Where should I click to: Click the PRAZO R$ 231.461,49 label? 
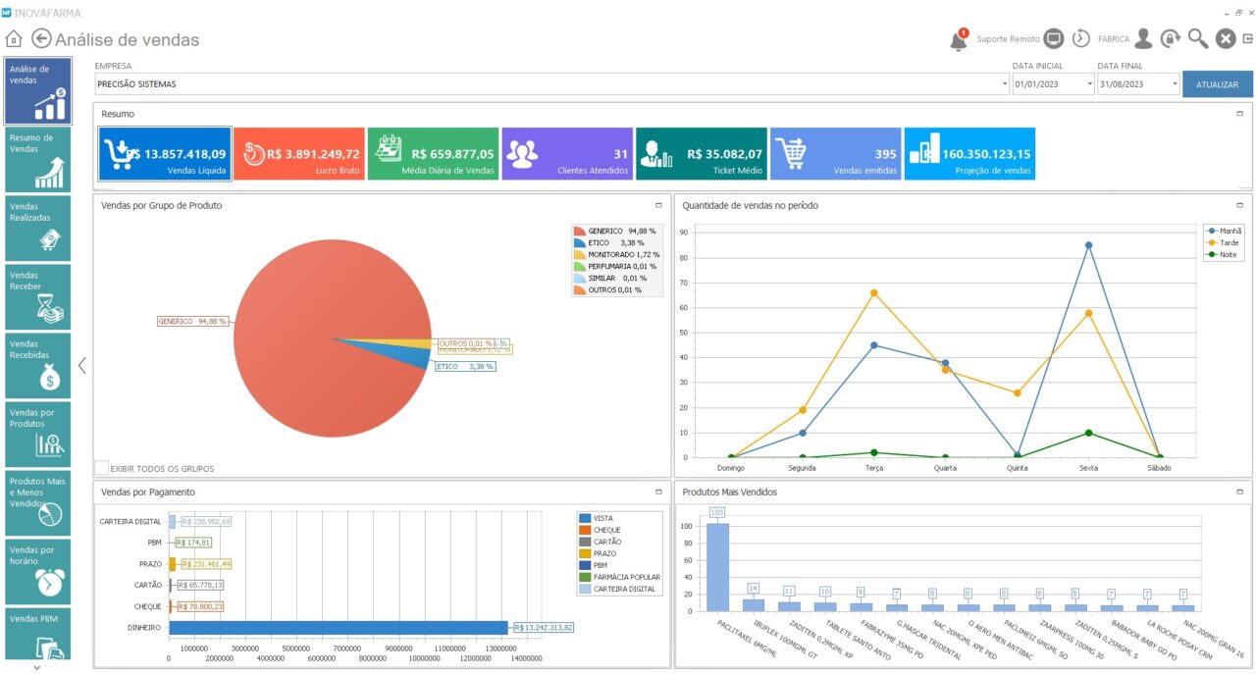(x=204, y=564)
